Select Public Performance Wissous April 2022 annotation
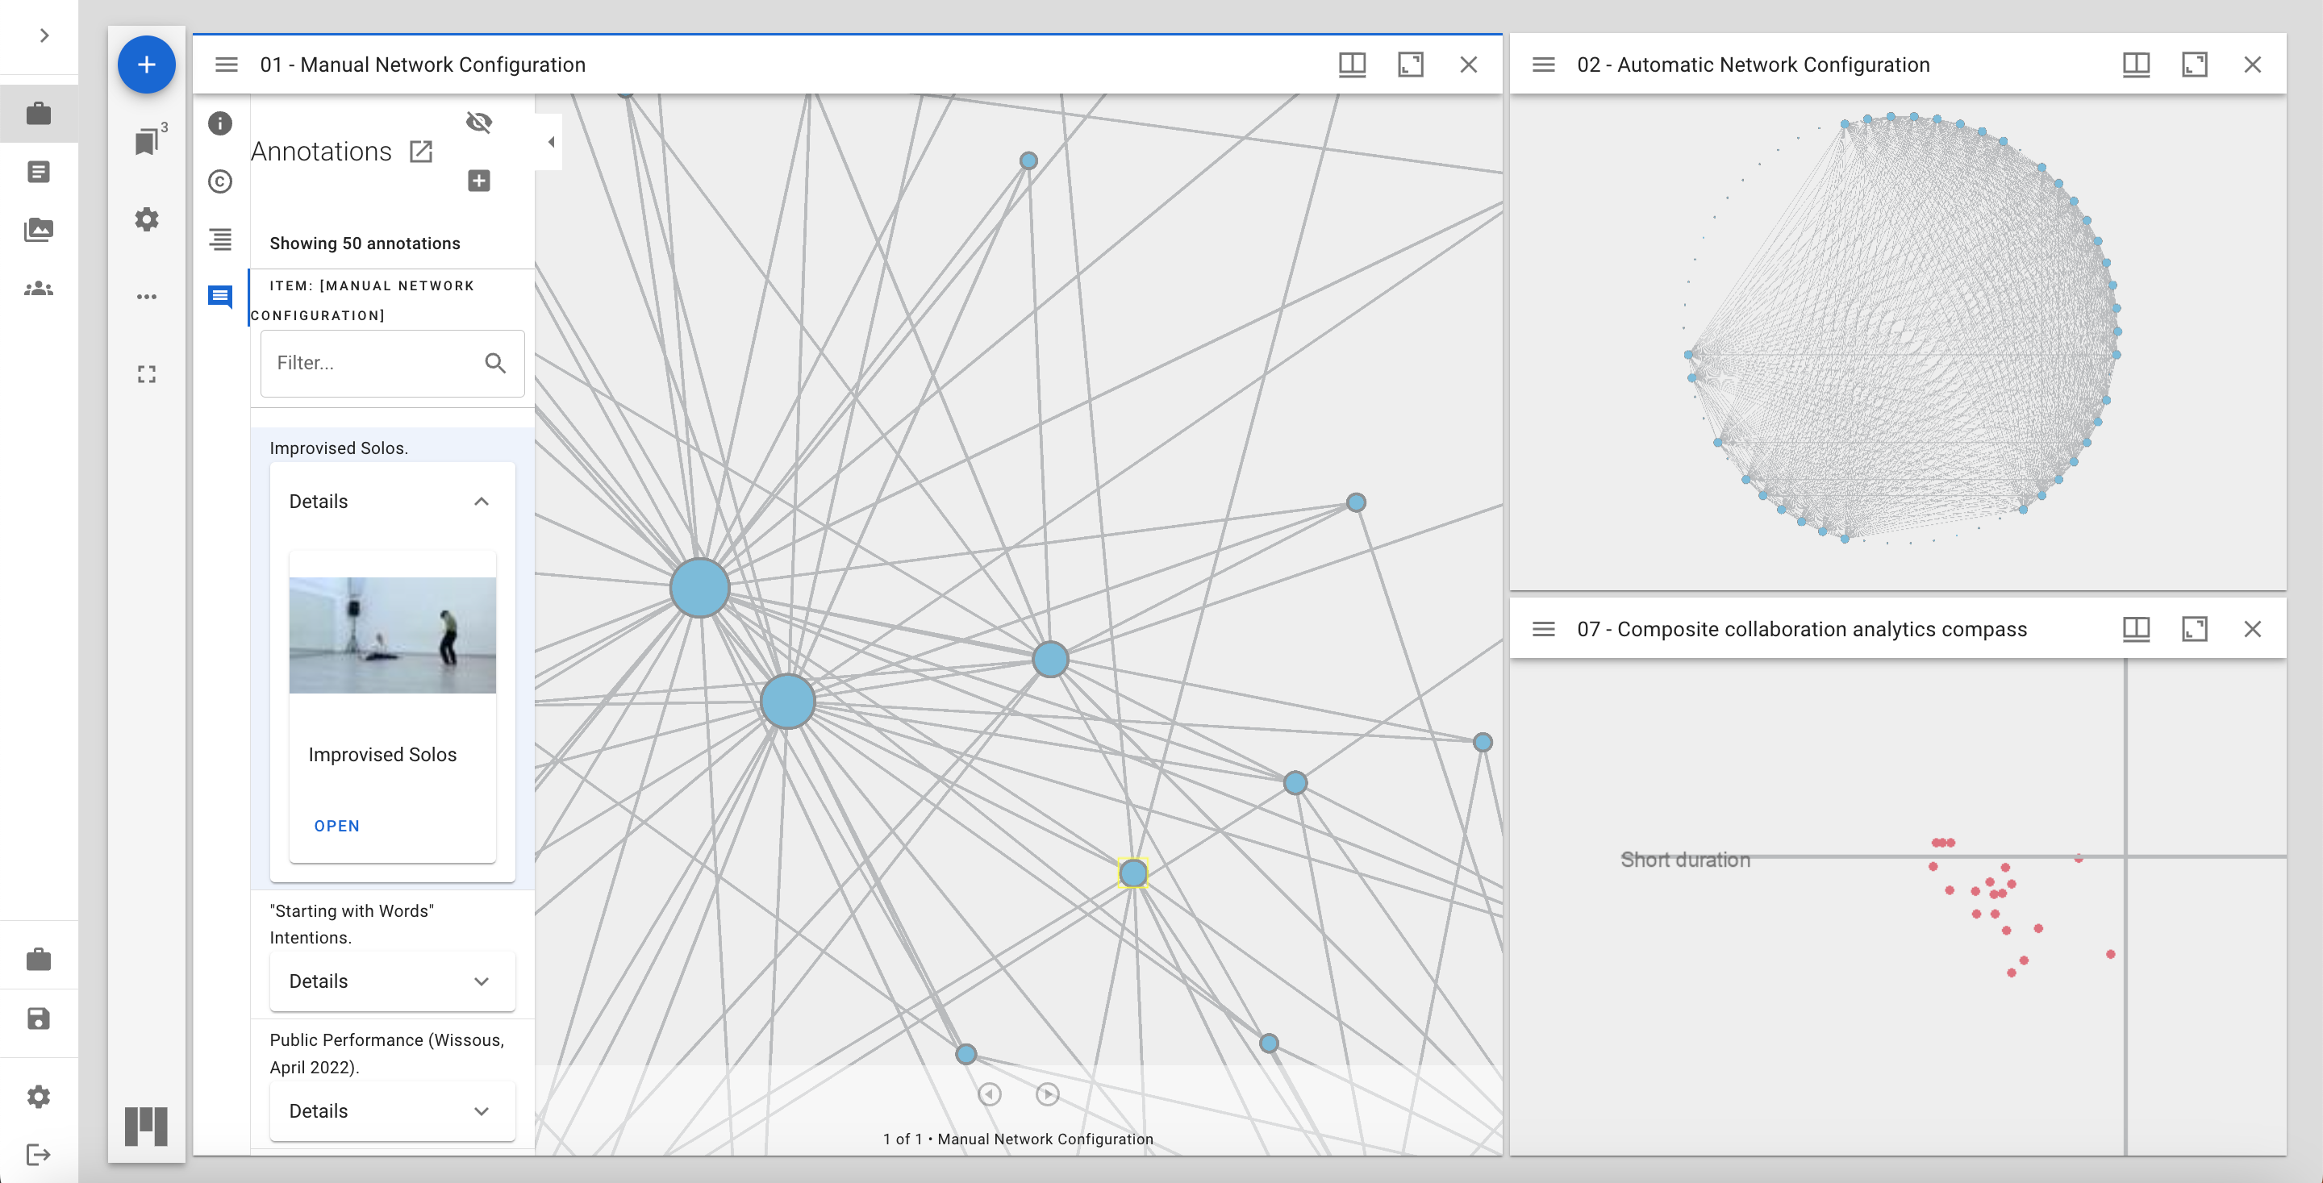 tap(388, 1053)
